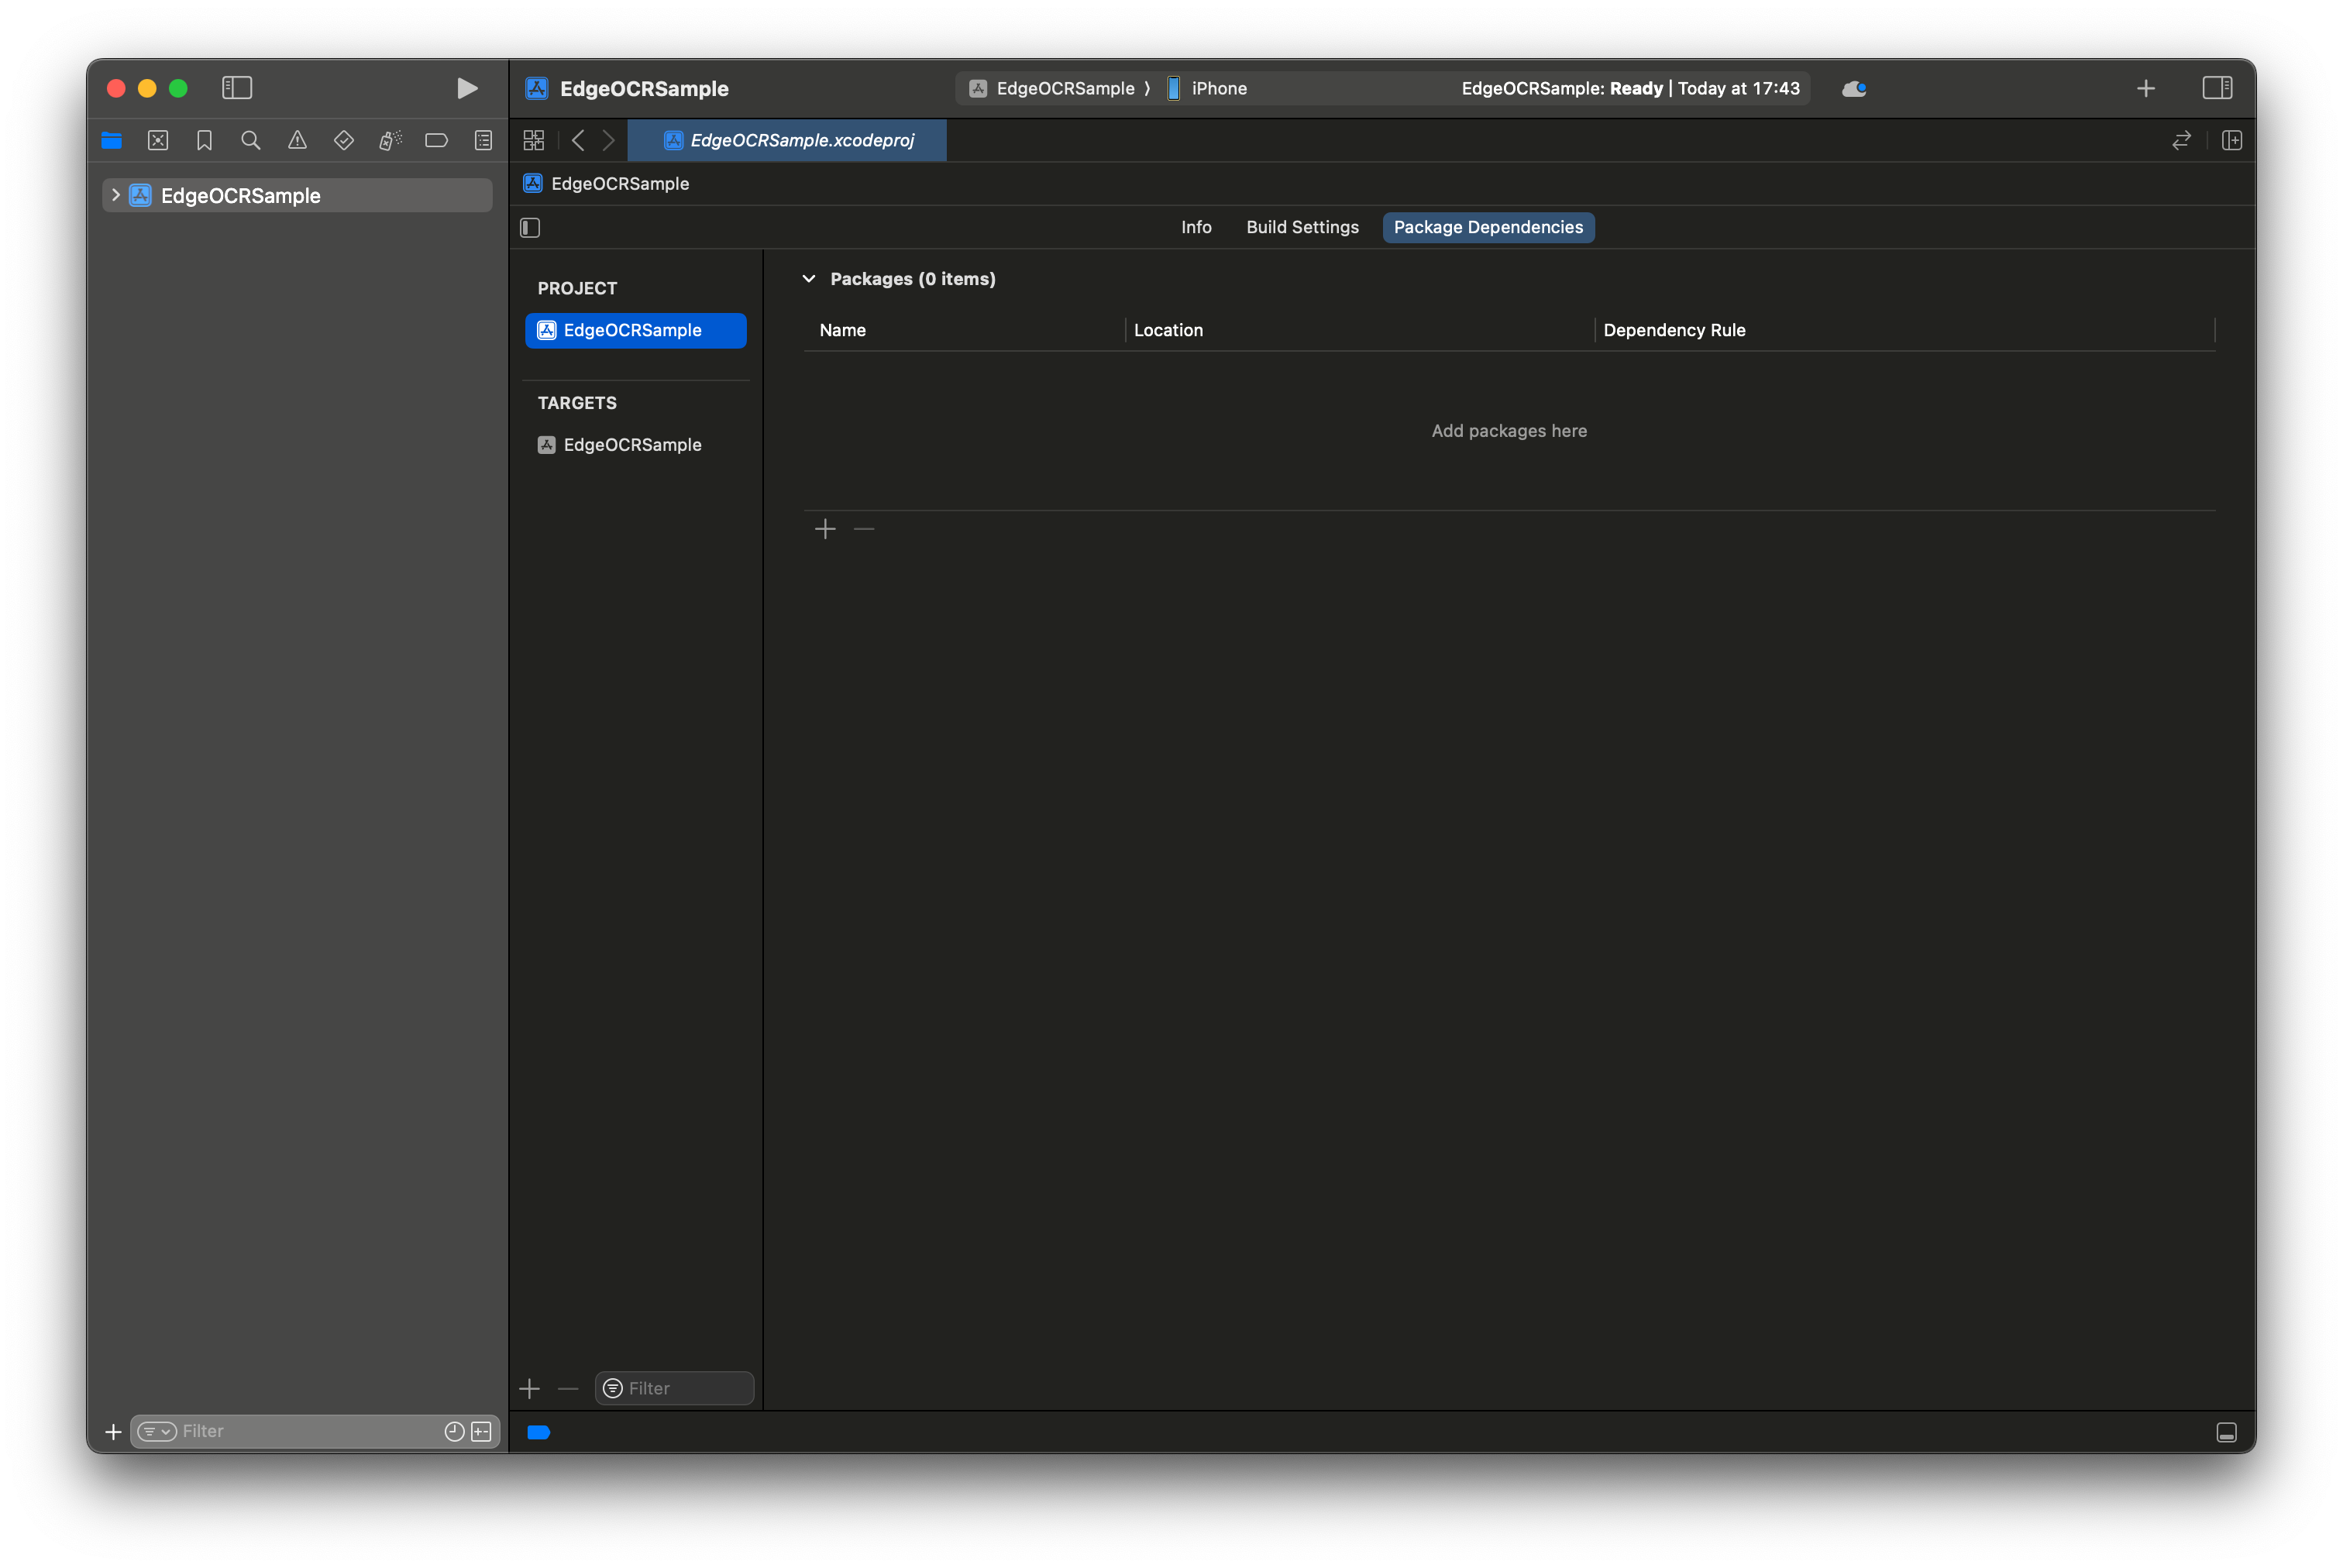Open the Library with the plus button

(2146, 88)
